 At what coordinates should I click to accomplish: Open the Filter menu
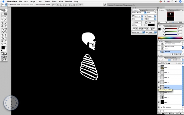[x=54, y=2]
